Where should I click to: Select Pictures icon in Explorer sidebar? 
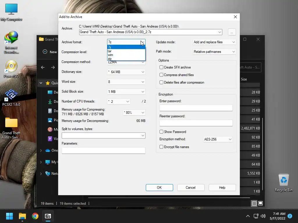pos(50,120)
